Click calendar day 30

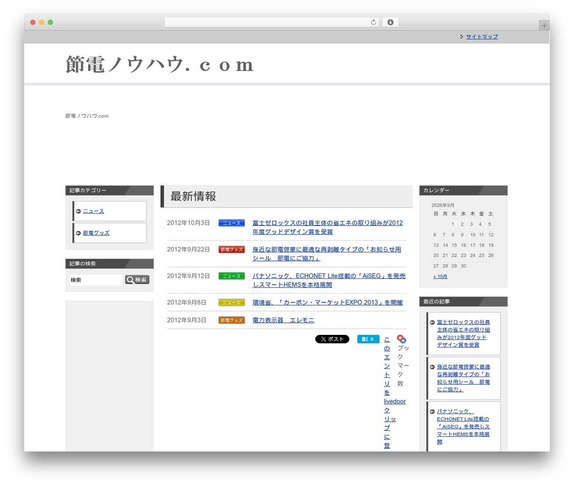click(463, 266)
